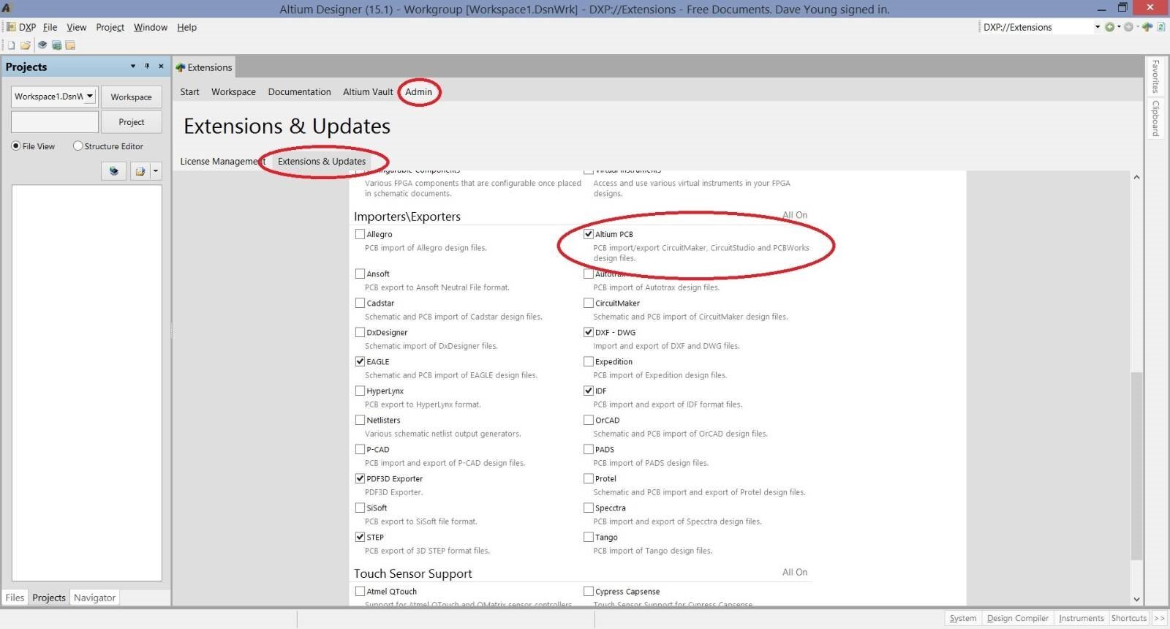Uncheck the Altium PCB checkbox

(x=589, y=234)
